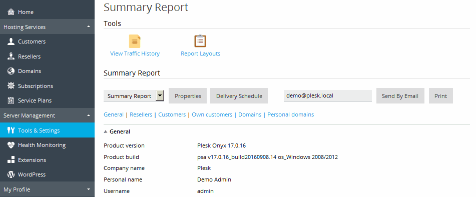Select the Health Monitoring heart icon
The image size is (476, 197).
(11, 145)
